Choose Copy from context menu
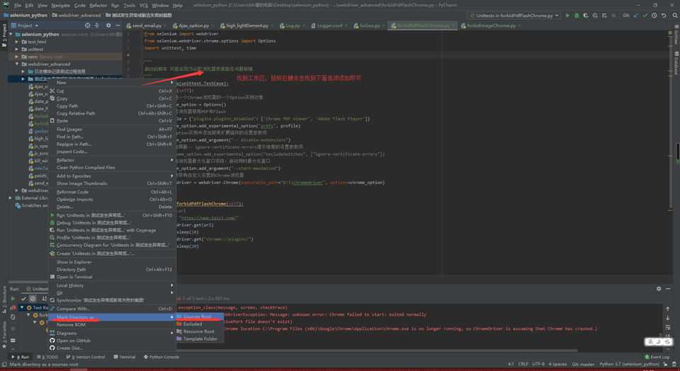Image resolution: width=680 pixels, height=371 pixels. [113, 98]
